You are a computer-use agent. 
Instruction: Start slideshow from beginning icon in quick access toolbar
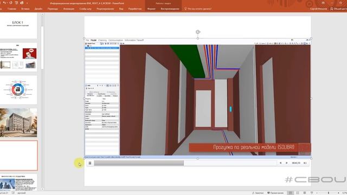(x=16, y=3)
